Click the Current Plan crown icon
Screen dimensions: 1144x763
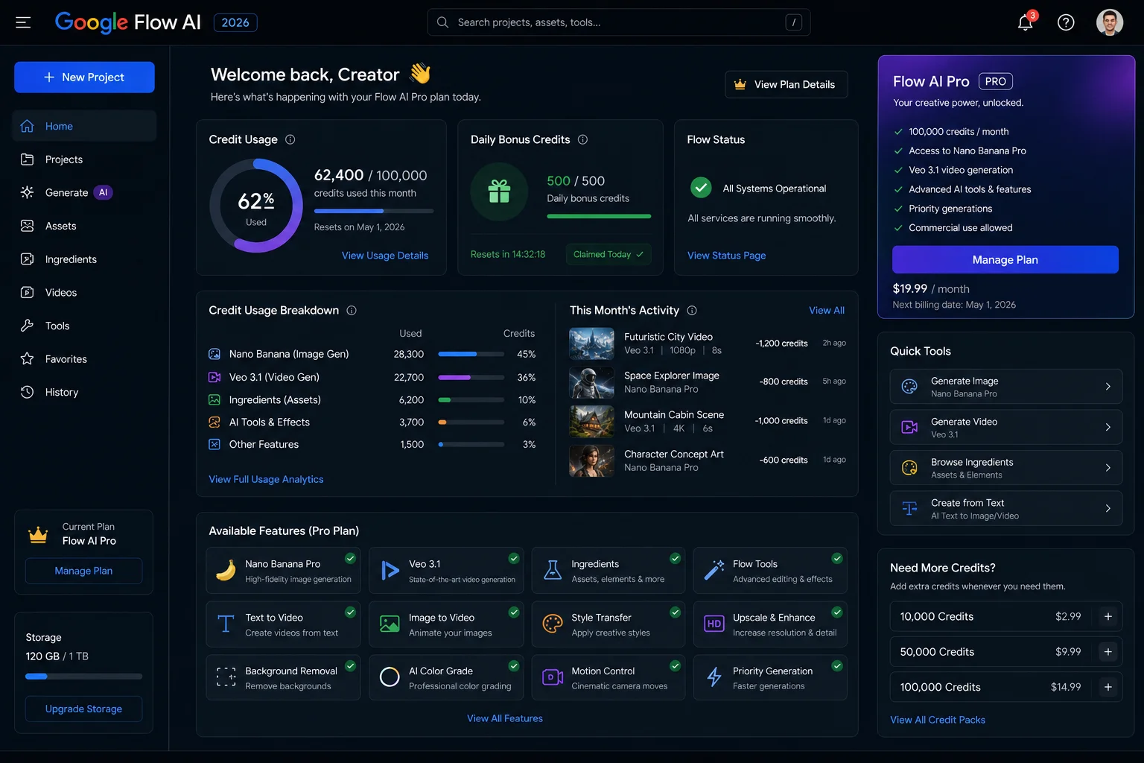coord(38,535)
